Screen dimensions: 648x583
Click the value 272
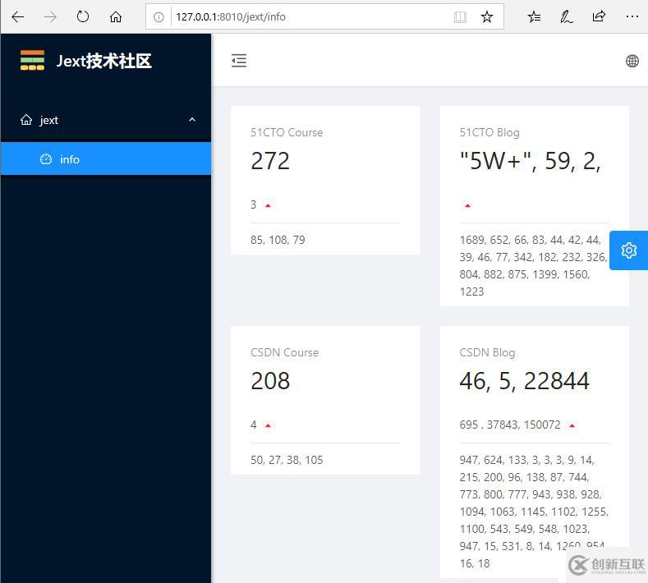coord(270,161)
